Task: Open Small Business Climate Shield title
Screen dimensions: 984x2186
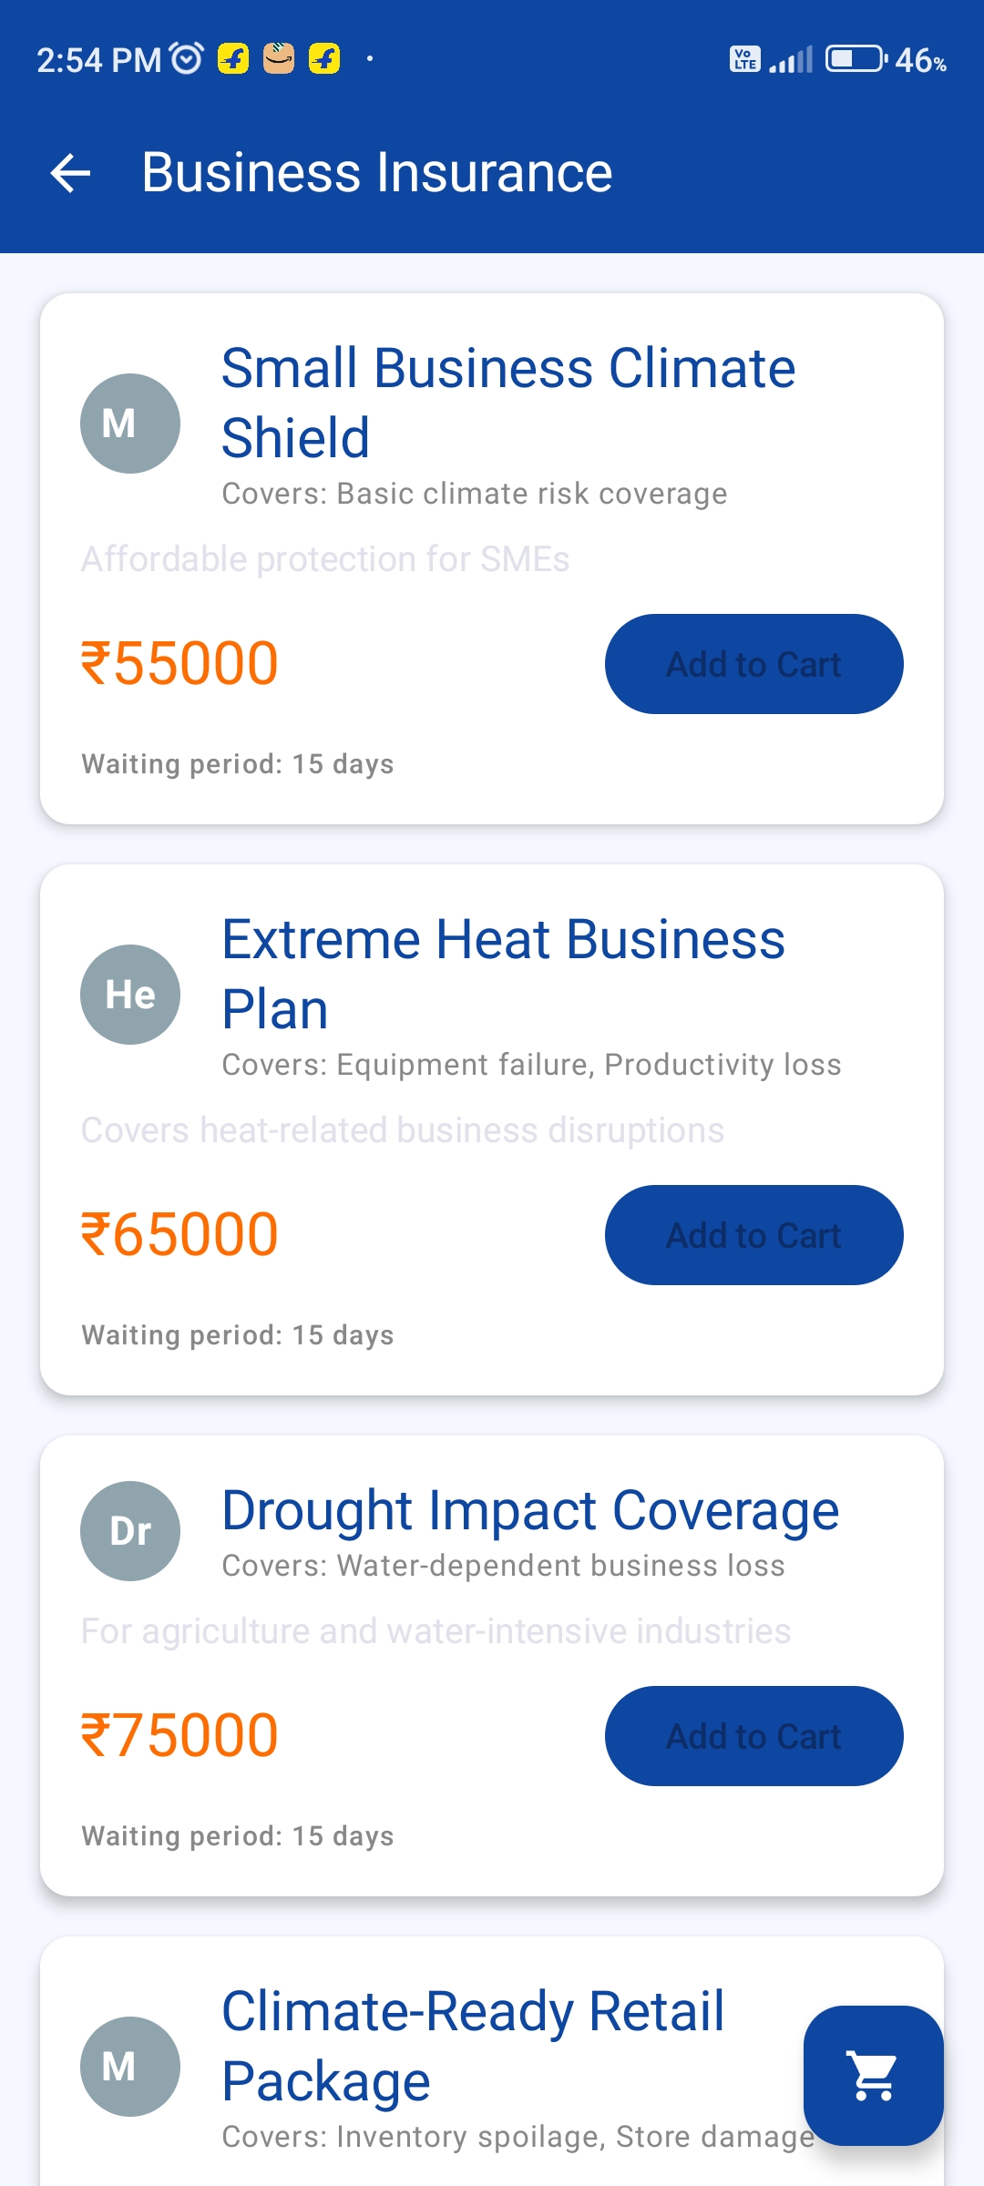Action: pyautogui.click(x=508, y=403)
